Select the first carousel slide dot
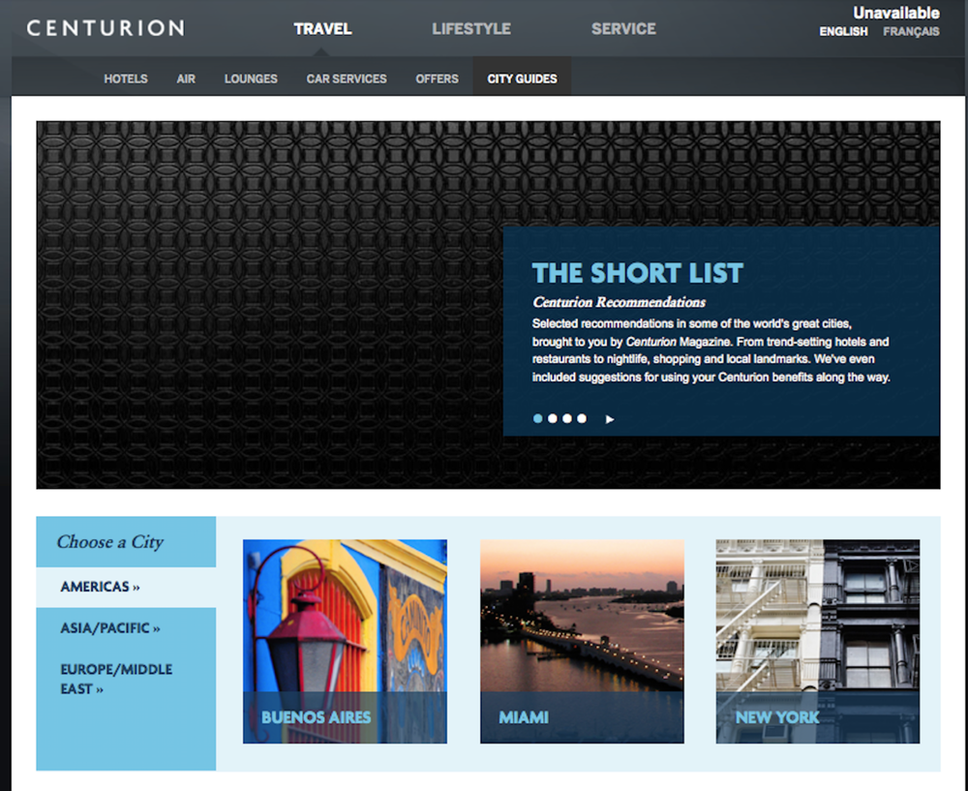The height and width of the screenshot is (791, 968). [537, 418]
